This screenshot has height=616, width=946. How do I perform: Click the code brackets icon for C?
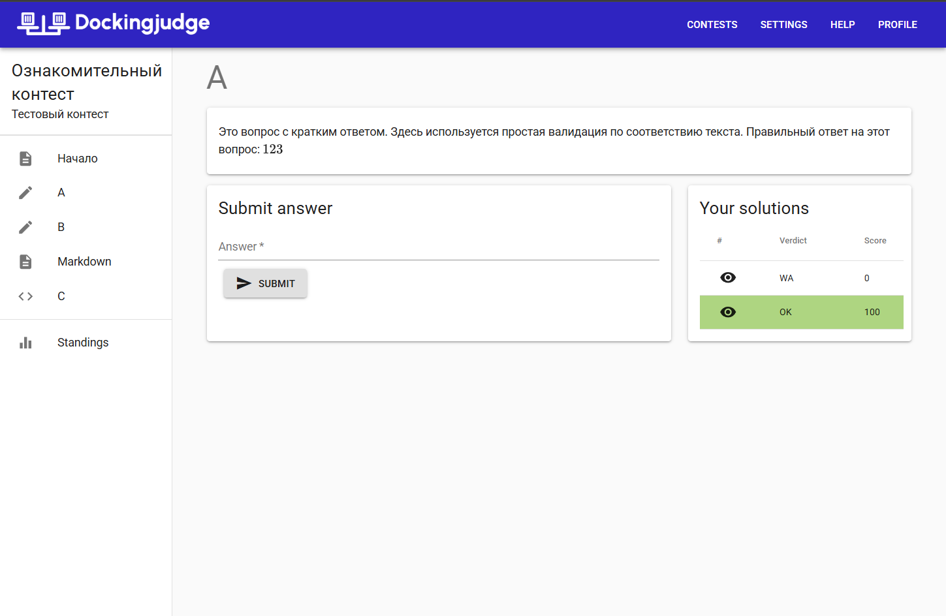pyautogui.click(x=25, y=296)
